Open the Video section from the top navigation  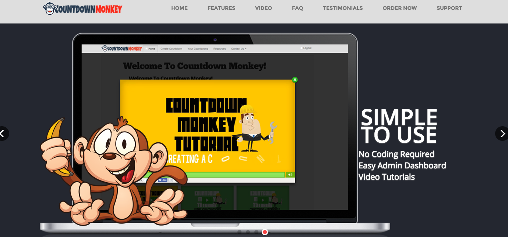click(264, 8)
